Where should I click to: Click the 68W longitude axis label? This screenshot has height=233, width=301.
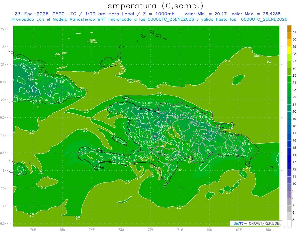click(x=268, y=230)
